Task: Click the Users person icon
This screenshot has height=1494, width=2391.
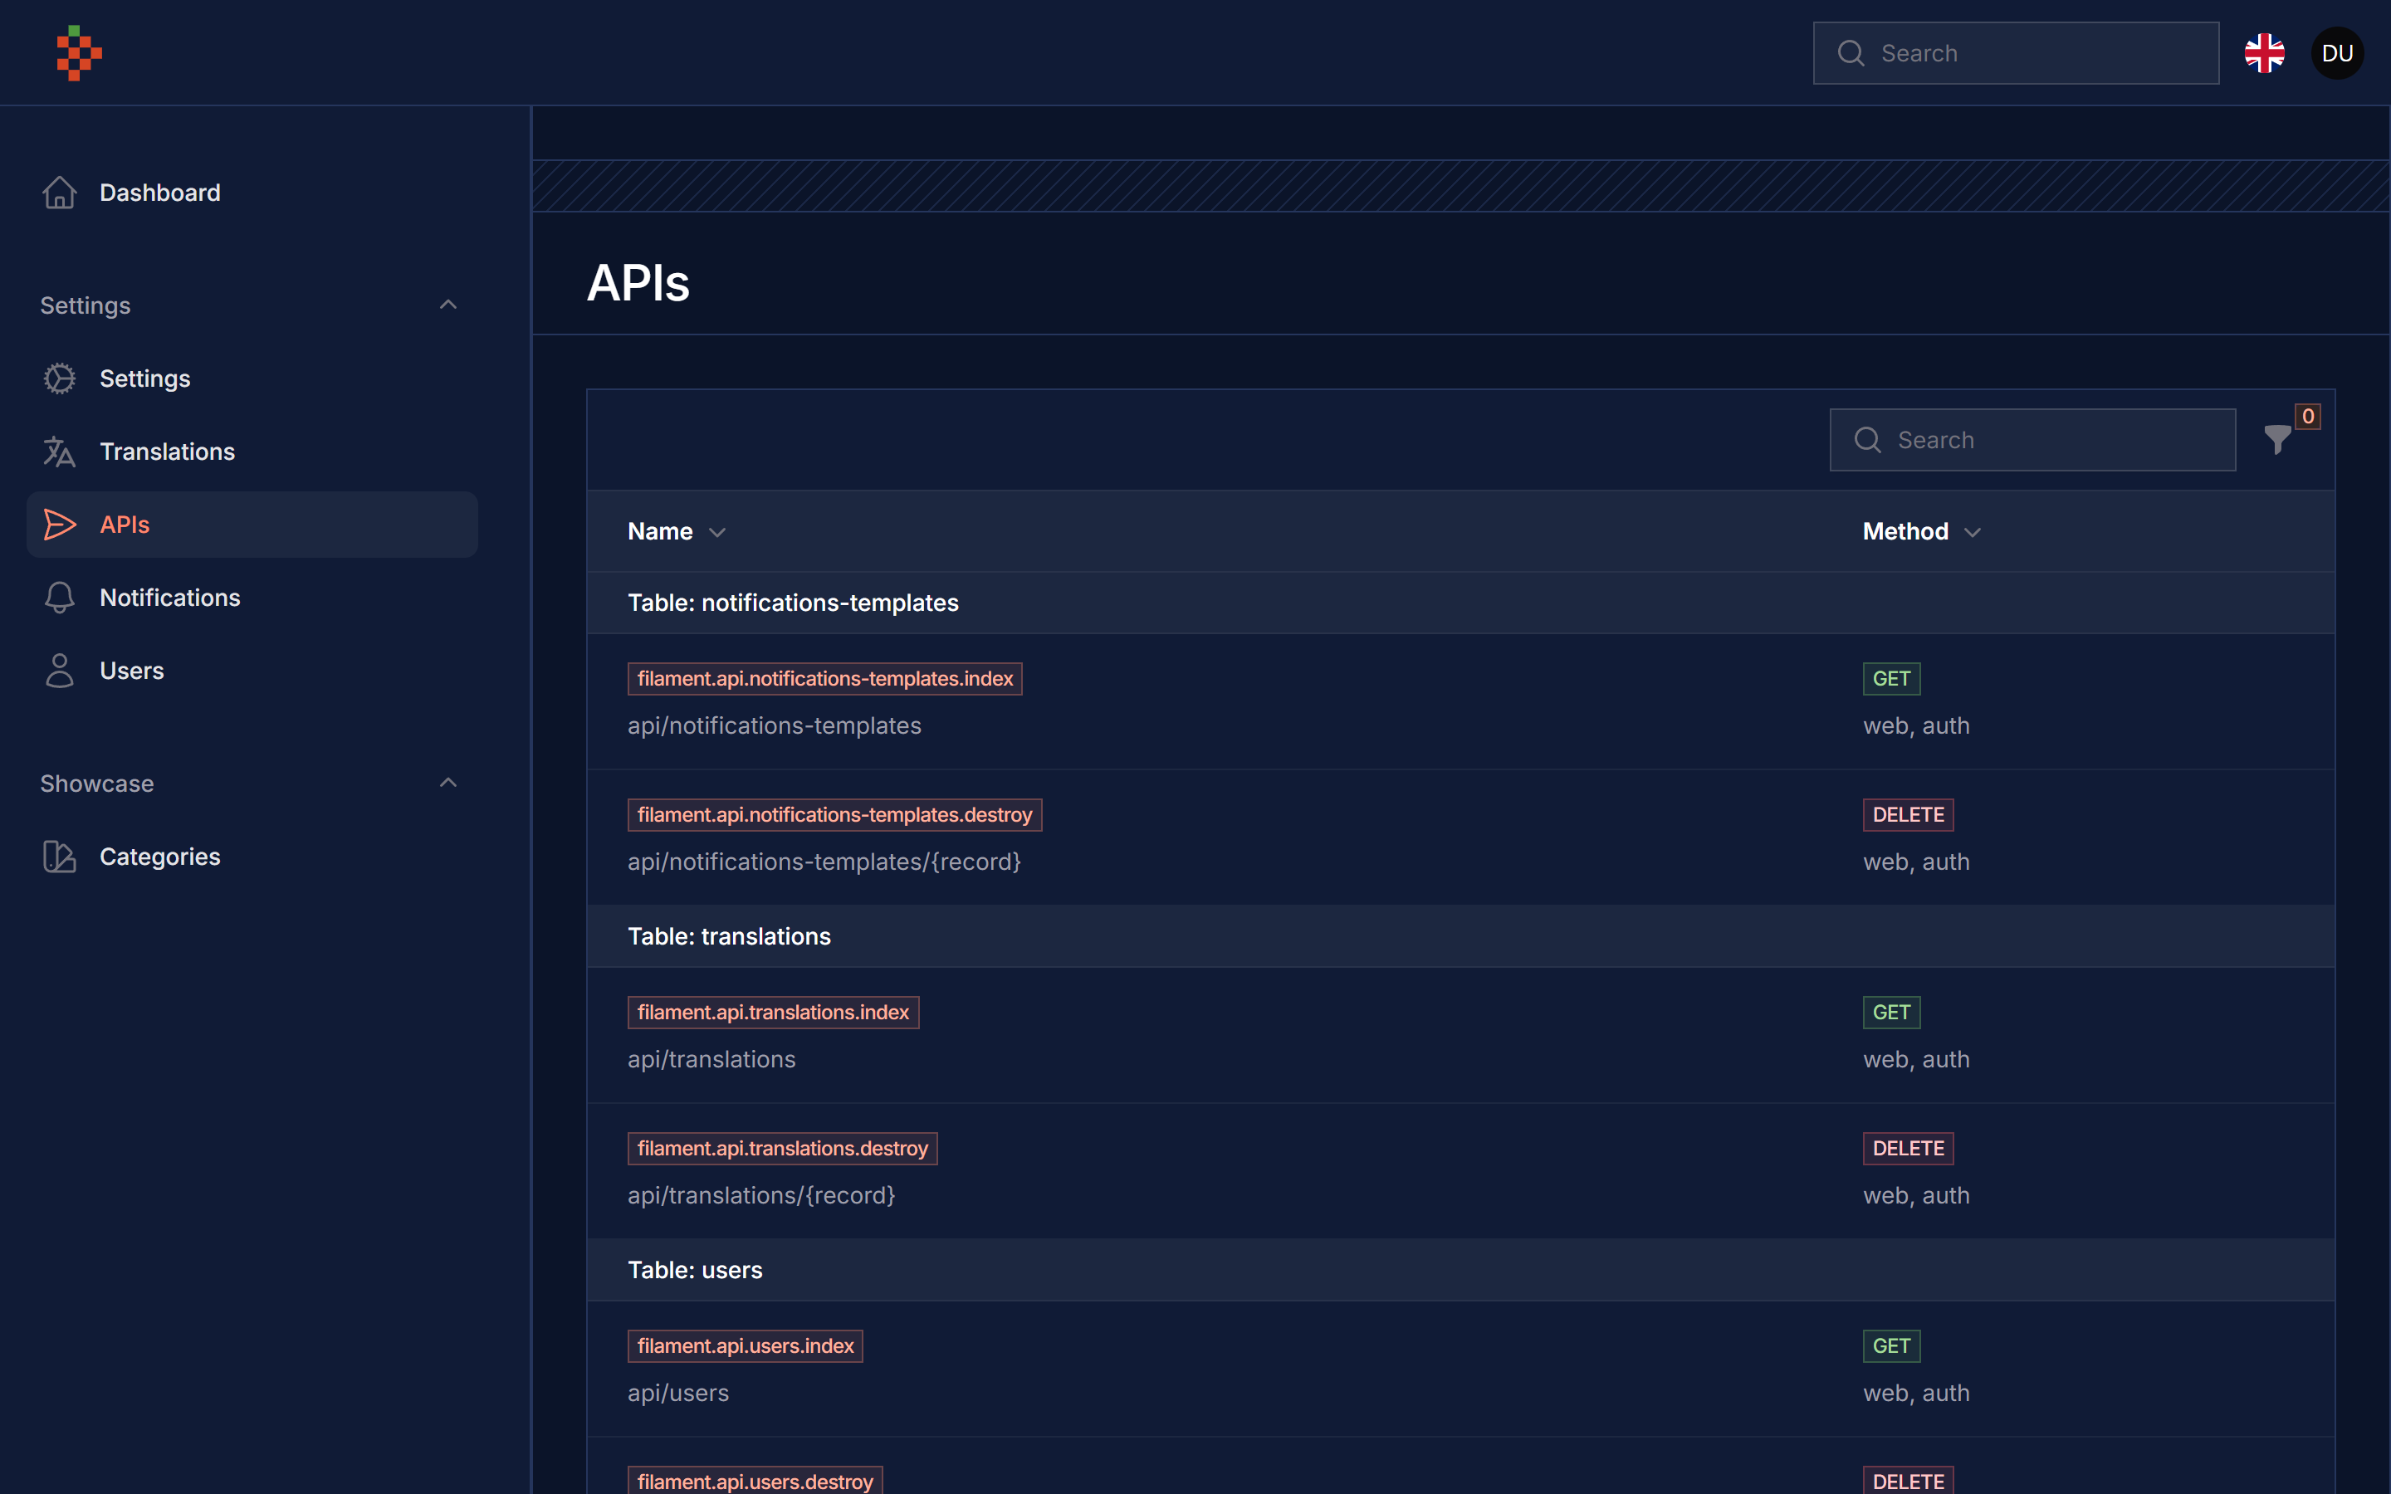Action: coord(59,671)
